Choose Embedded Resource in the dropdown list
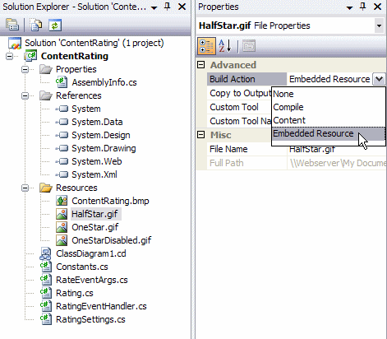 pyautogui.click(x=329, y=133)
